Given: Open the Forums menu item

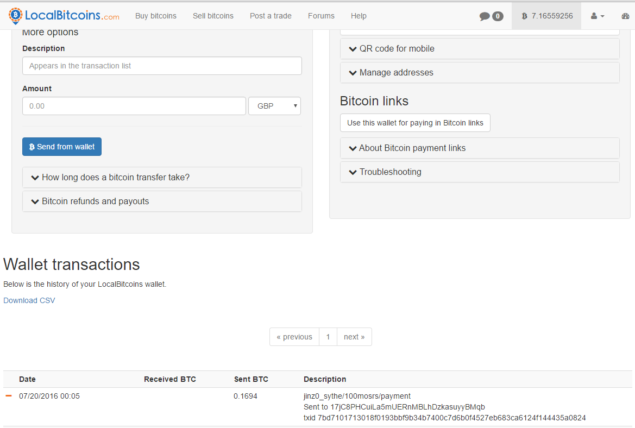Looking at the screenshot, I should (321, 16).
